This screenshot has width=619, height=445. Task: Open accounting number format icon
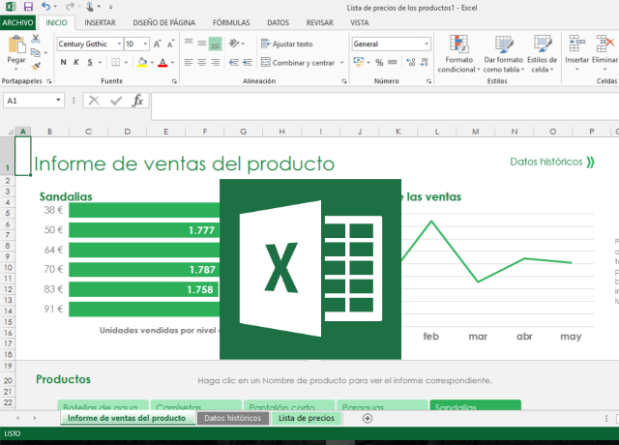359,62
